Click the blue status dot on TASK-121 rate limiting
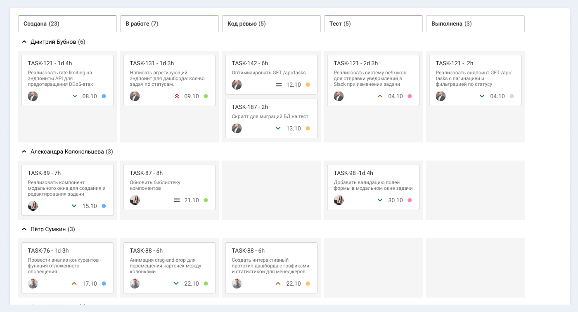 click(x=104, y=96)
